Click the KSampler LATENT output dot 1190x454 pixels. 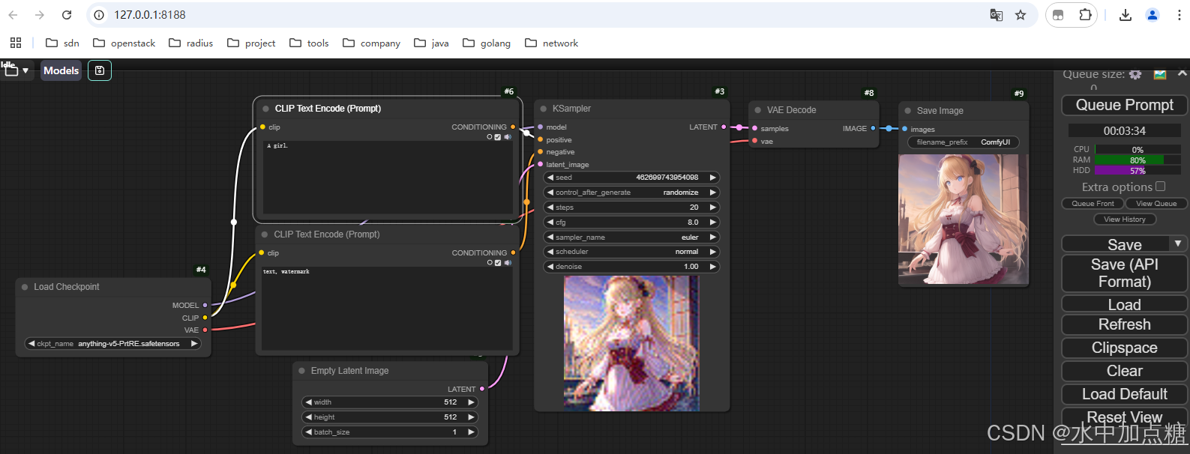coord(724,127)
